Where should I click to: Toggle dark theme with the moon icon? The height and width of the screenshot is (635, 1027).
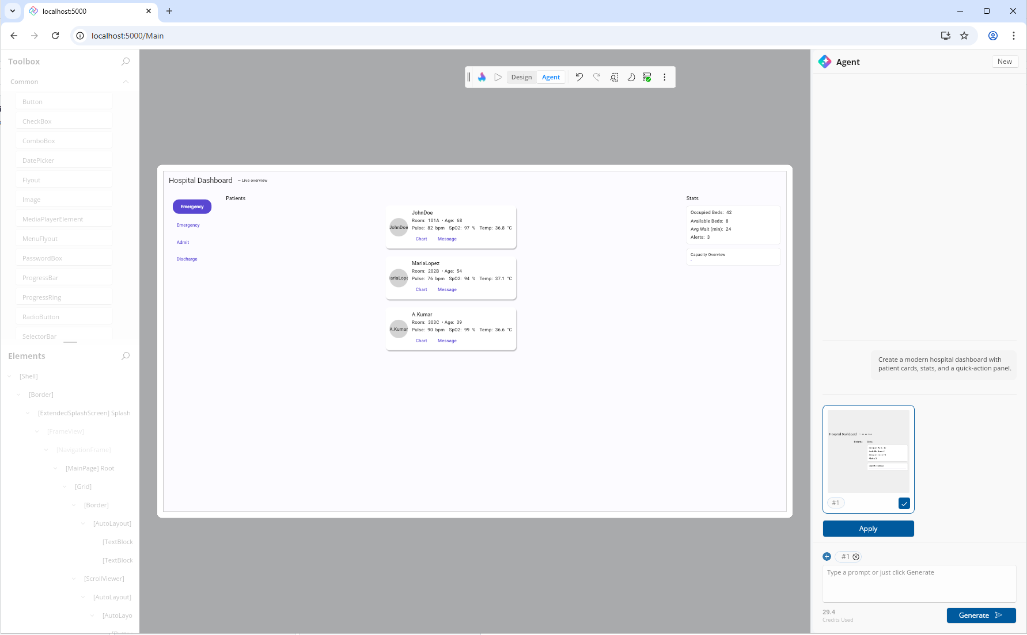pyautogui.click(x=631, y=77)
